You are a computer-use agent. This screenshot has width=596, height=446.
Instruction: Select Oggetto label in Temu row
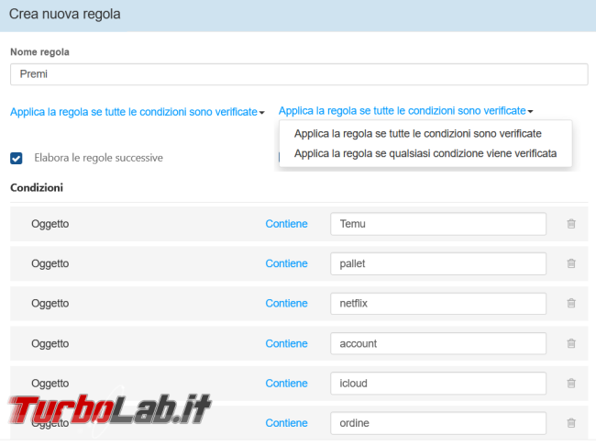(x=50, y=224)
